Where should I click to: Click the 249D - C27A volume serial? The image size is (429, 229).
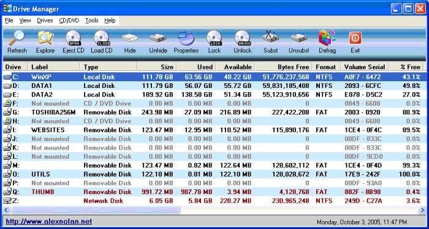[x=363, y=201]
